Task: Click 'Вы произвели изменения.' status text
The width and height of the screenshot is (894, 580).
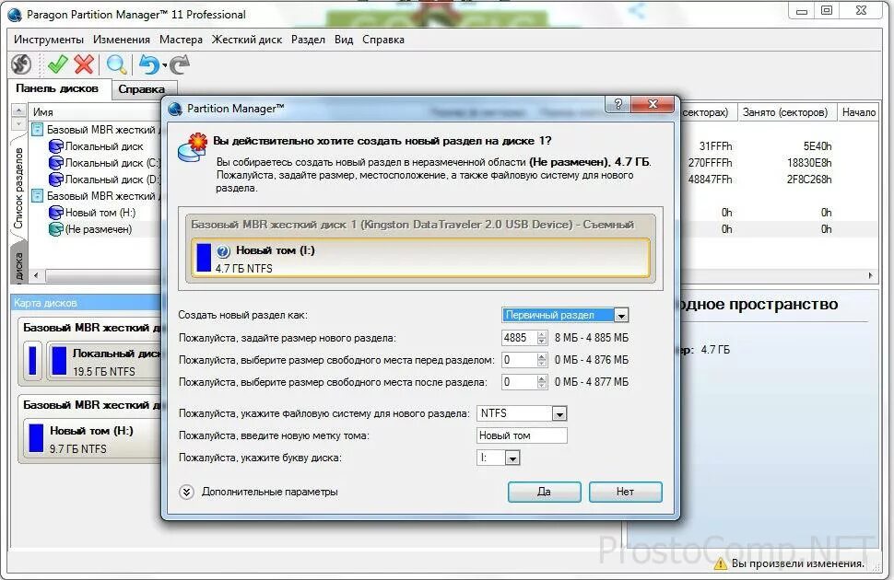Action: 797,563
